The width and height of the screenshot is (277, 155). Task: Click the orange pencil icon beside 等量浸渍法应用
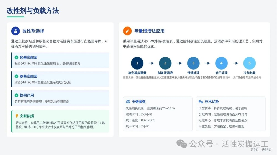[127, 31]
